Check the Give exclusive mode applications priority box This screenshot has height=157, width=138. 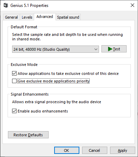tap(14, 81)
